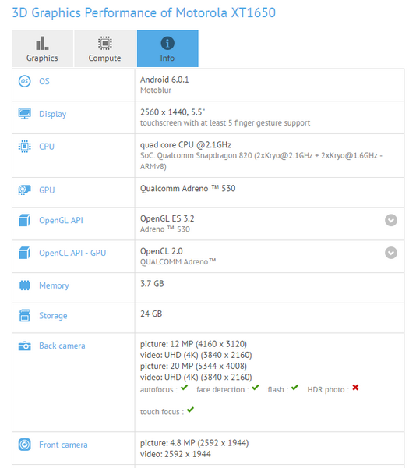The image size is (409, 468).
Task: Click the OS row icon
Action: click(x=24, y=81)
